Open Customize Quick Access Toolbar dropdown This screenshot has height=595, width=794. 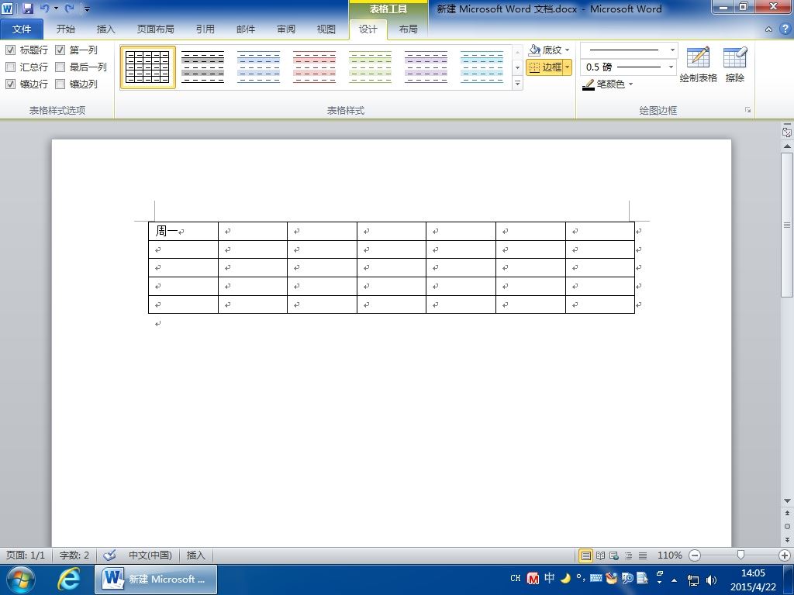click(87, 9)
